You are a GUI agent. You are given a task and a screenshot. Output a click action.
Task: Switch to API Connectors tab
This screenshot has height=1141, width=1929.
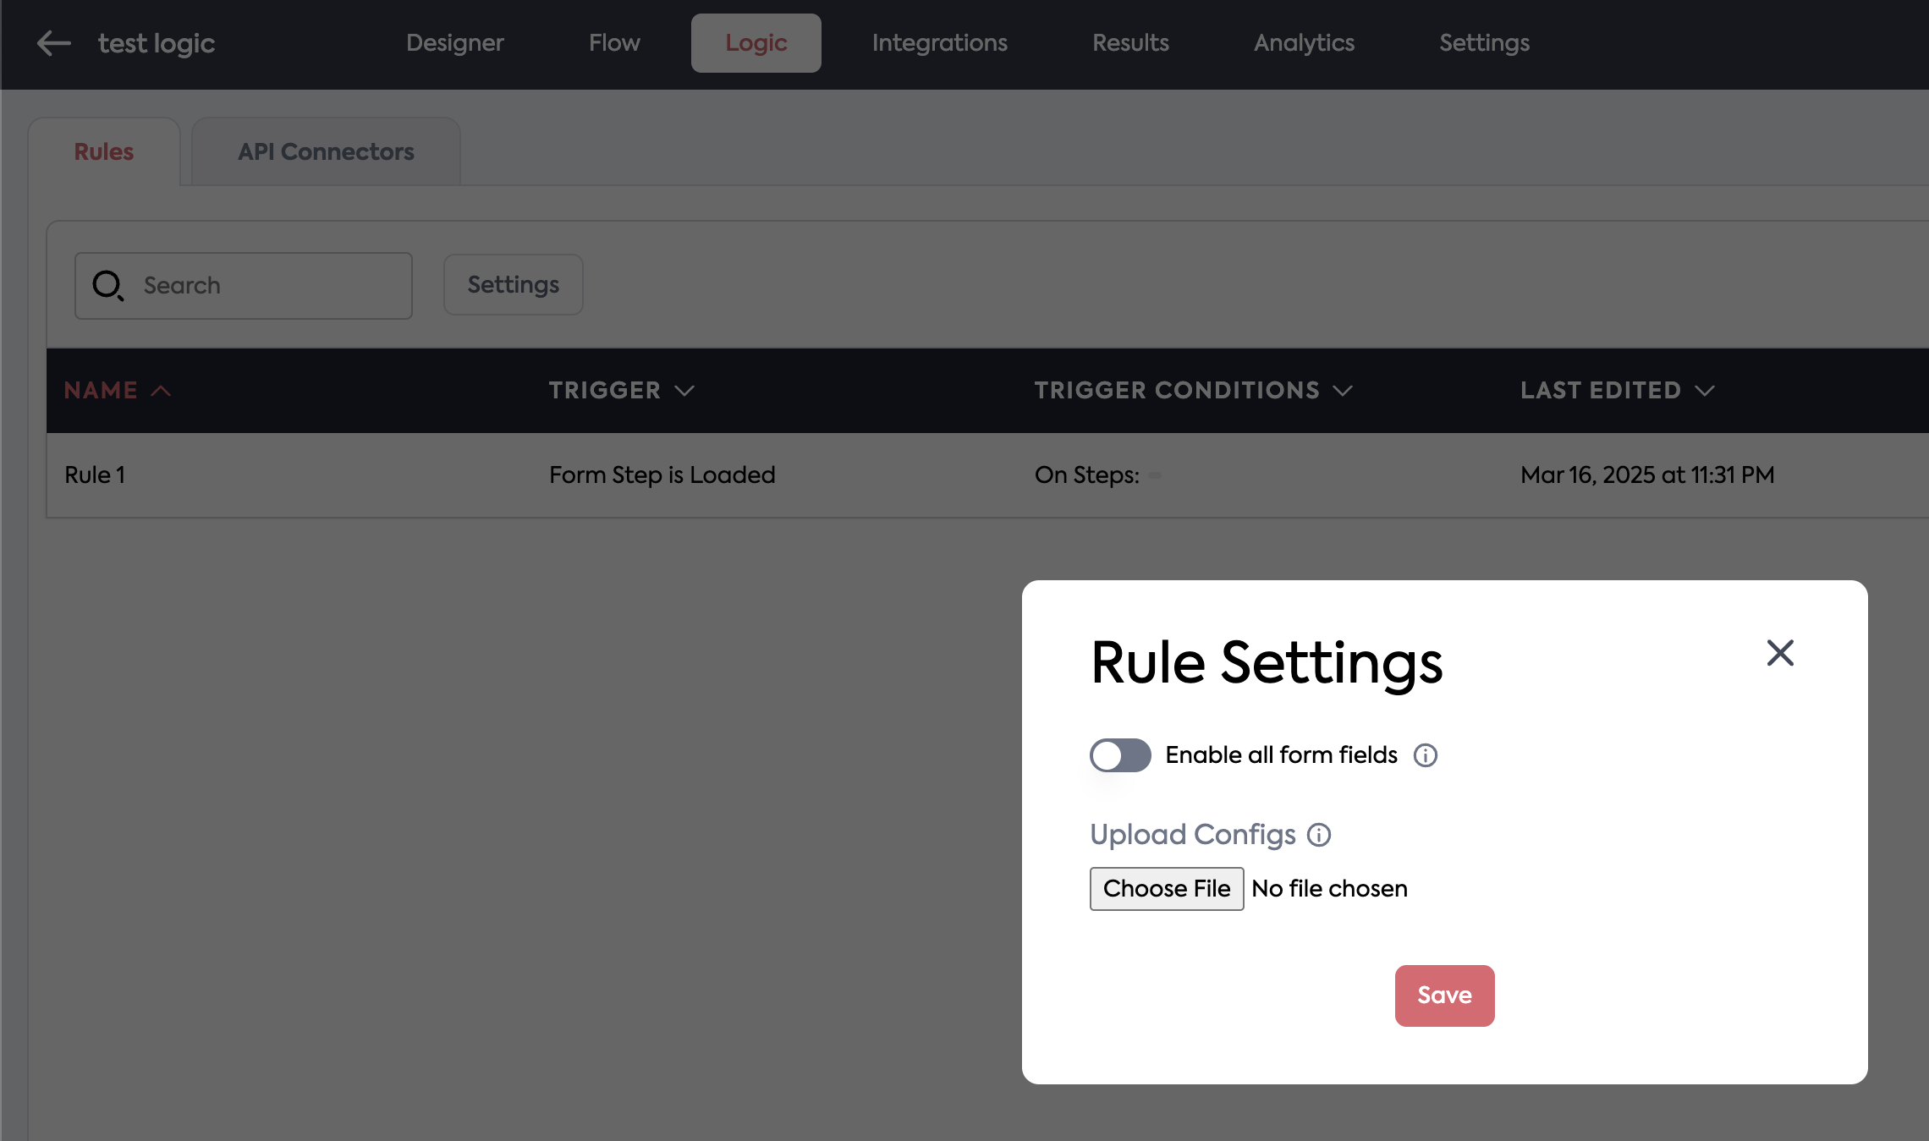click(x=326, y=152)
